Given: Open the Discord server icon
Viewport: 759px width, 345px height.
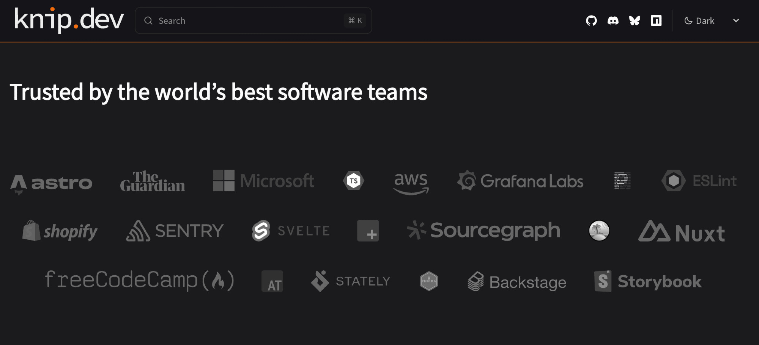Looking at the screenshot, I should [613, 20].
